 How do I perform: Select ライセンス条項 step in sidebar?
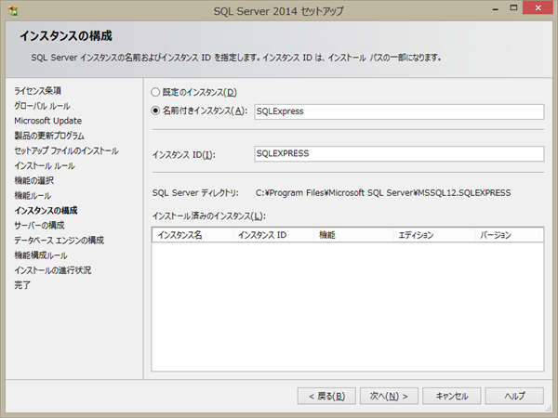pyautogui.click(x=37, y=91)
